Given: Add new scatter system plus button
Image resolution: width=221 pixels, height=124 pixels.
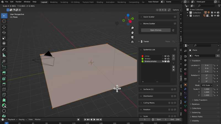Looking at the screenshot, I should 173,56.
